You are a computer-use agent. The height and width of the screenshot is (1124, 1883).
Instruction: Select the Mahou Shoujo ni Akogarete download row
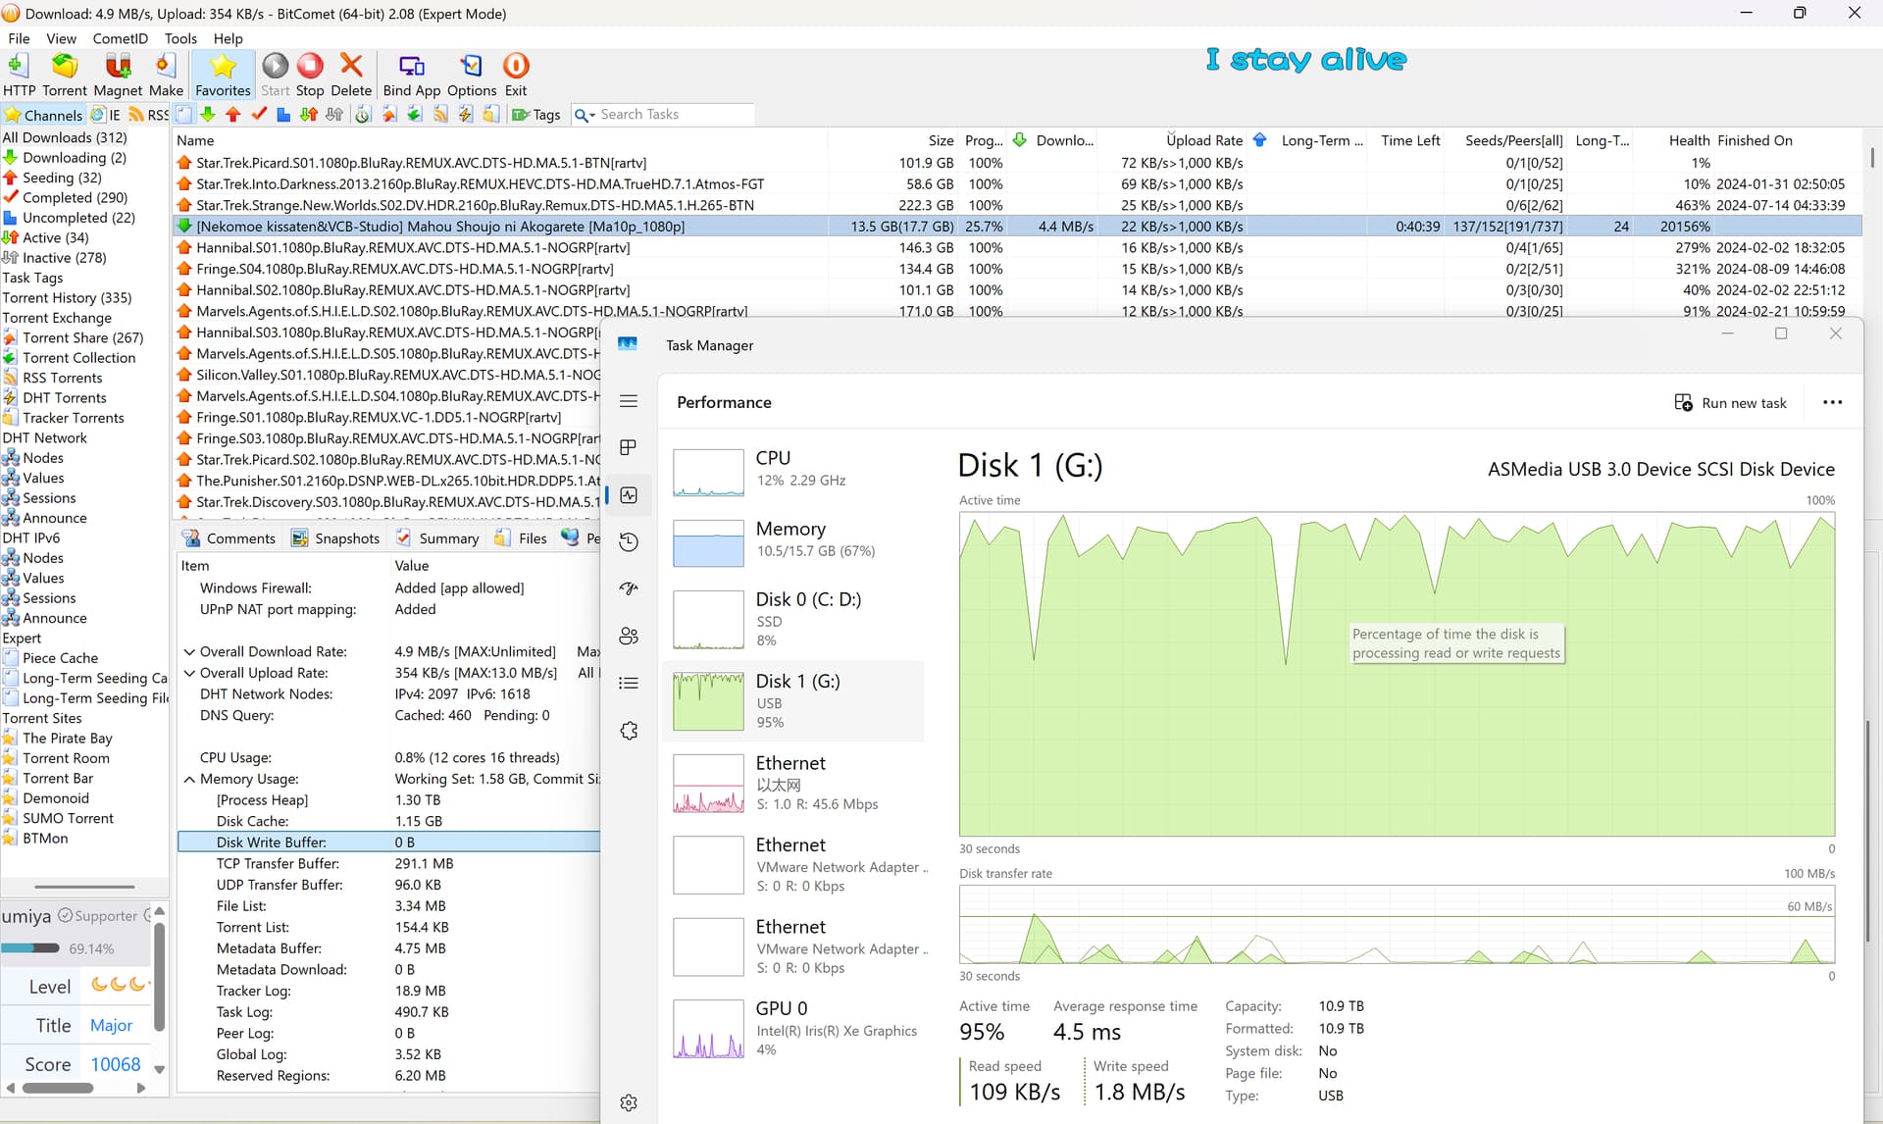(1017, 227)
